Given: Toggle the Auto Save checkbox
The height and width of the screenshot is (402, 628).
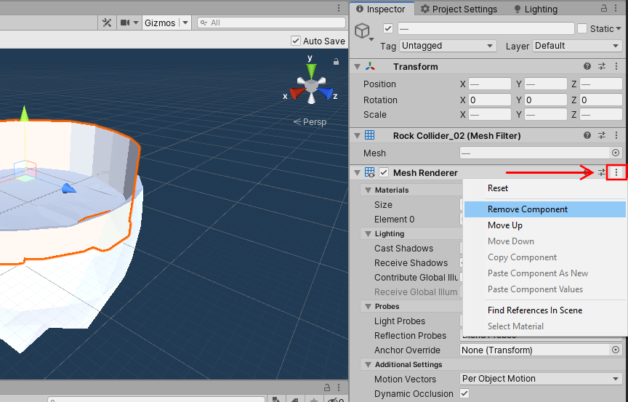Looking at the screenshot, I should 296,41.
